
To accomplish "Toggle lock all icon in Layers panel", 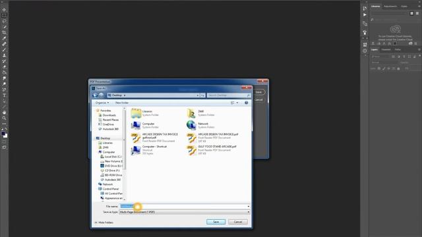I will (x=398, y=68).
